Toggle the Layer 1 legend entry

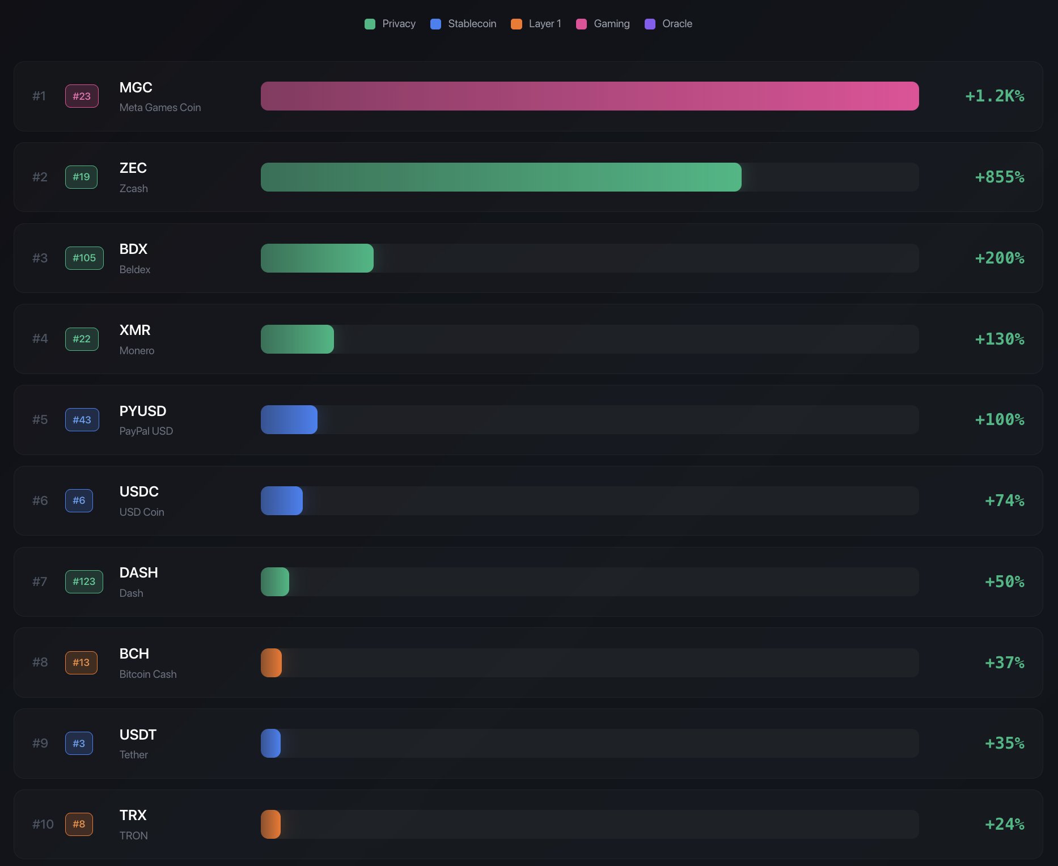click(536, 24)
